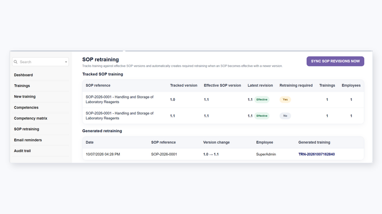Click the Yes retraining required badge

point(285,99)
